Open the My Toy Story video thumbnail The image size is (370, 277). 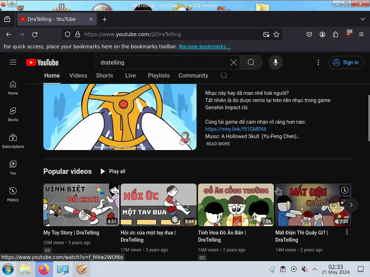(x=81, y=205)
